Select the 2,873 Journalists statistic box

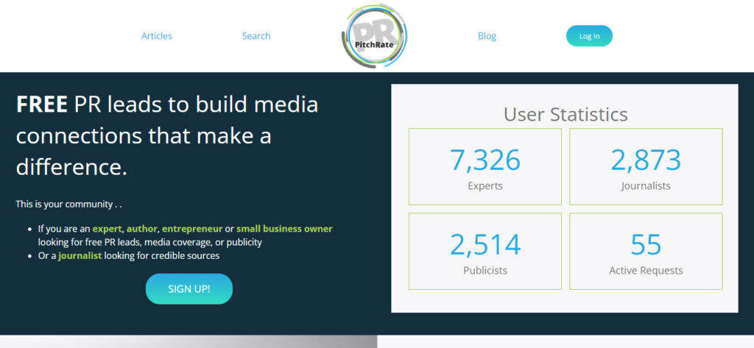tap(646, 167)
